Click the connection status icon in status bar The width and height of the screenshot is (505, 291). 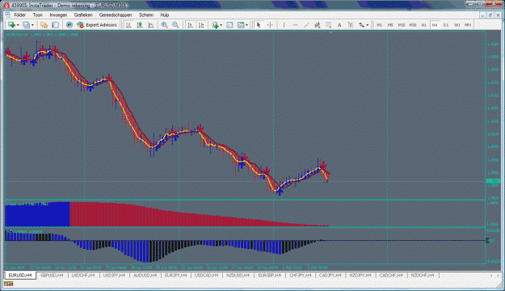(x=8, y=284)
